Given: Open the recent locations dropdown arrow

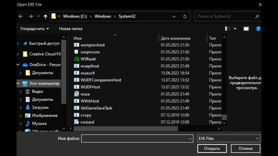Looking at the screenshot, I should (x=39, y=16).
